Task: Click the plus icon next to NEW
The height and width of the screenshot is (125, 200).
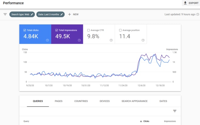Action: tap(69, 14)
